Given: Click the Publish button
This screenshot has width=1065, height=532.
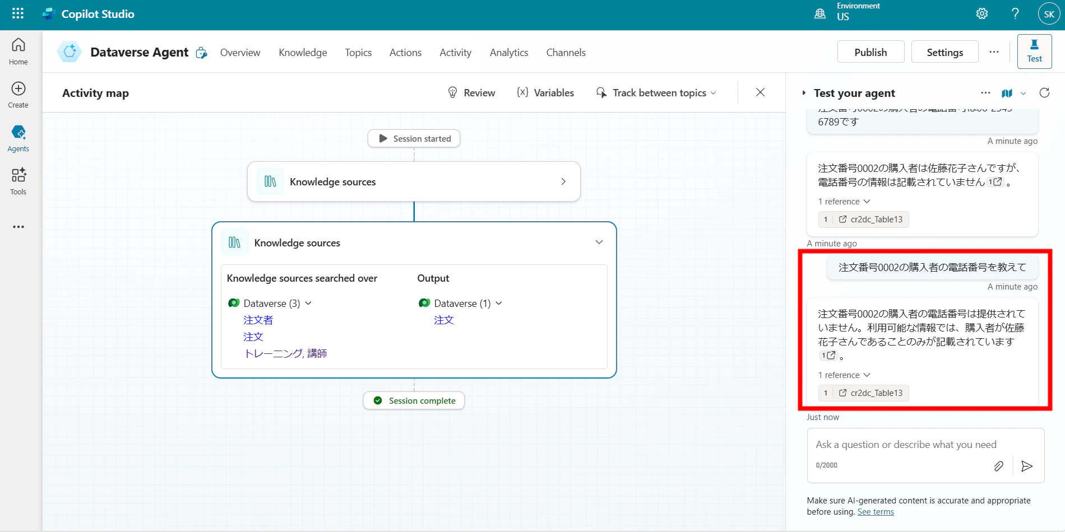Looking at the screenshot, I should [870, 52].
